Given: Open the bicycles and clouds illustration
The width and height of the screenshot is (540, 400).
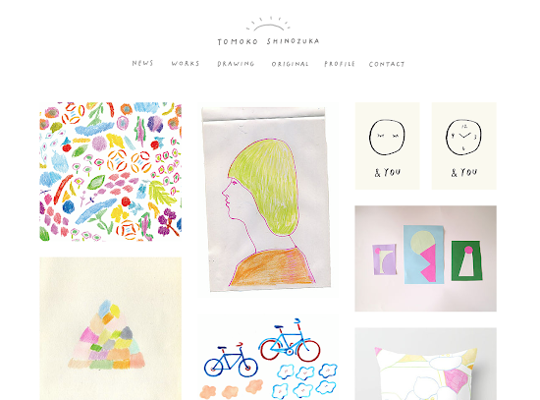Looking at the screenshot, I should coord(268,359).
